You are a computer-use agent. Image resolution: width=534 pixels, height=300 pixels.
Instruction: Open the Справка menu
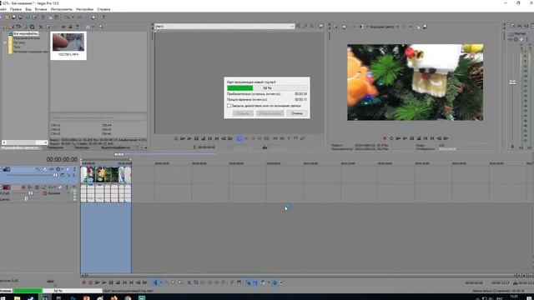(x=103, y=9)
